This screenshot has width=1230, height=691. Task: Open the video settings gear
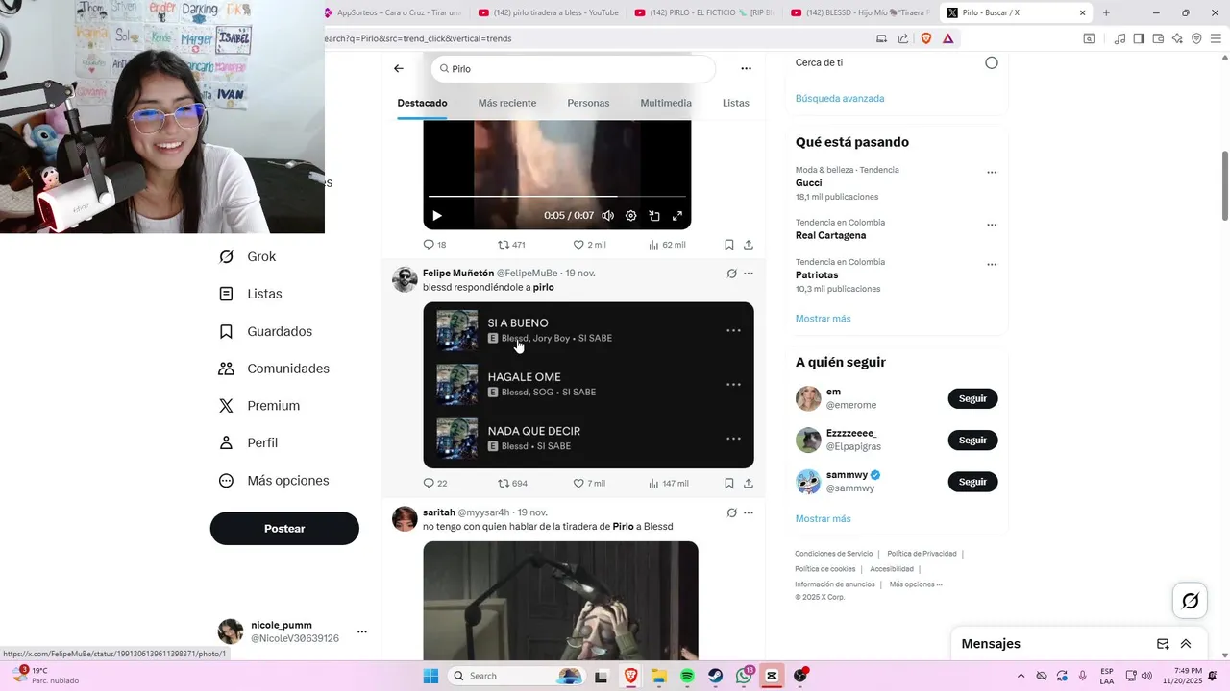[x=631, y=216]
